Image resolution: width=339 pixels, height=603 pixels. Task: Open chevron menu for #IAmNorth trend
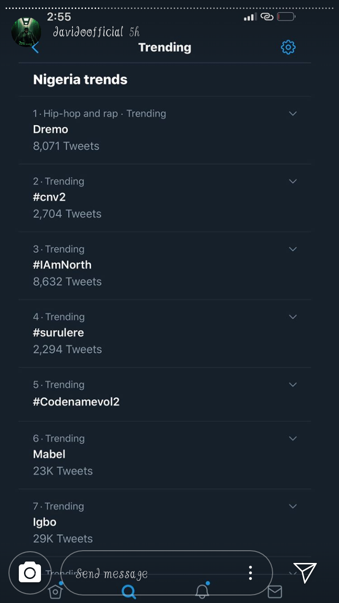293,249
